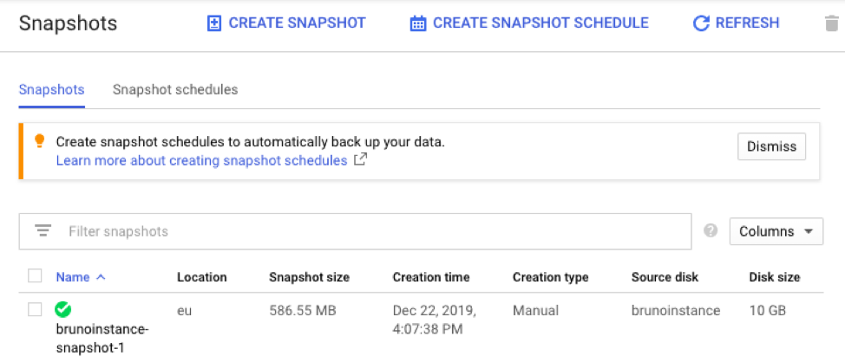Open the filter help question mark icon
This screenshot has height=362, width=845.
(x=711, y=231)
